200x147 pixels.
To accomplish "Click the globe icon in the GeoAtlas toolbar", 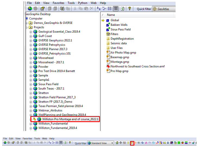I will (x=30, y=8).
